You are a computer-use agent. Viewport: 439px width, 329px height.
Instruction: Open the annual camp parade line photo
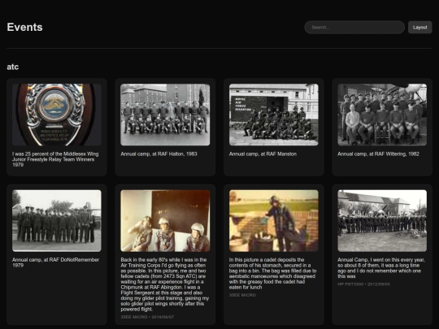click(x=382, y=221)
